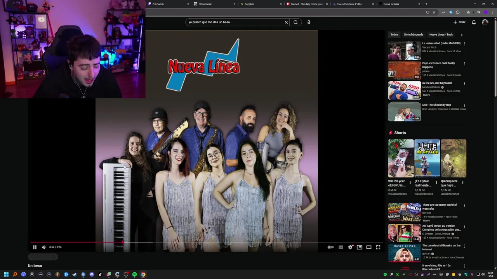
Task: Switch to Guess The Game #1344 tab
Action: click(353, 4)
